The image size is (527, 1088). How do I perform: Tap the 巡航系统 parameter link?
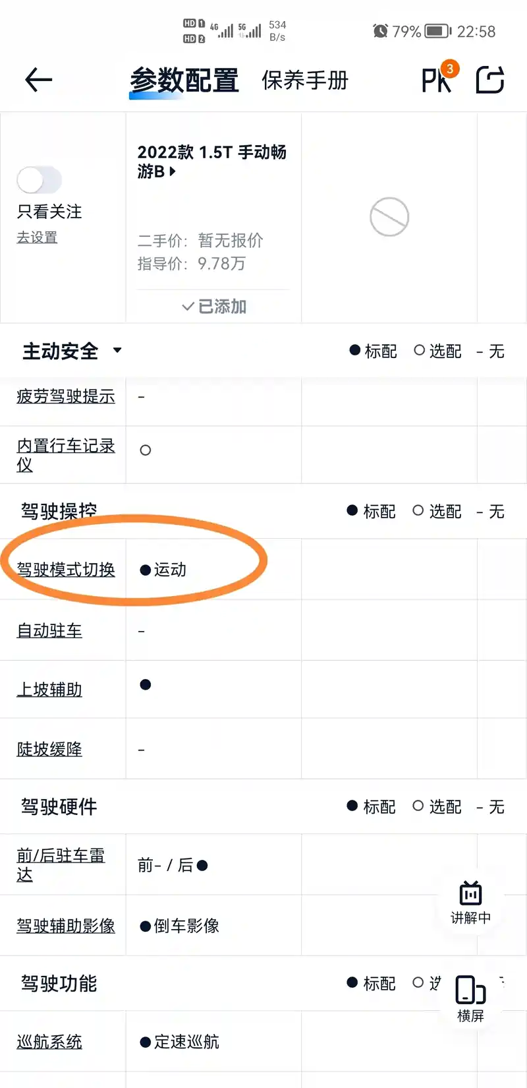coord(49,1042)
